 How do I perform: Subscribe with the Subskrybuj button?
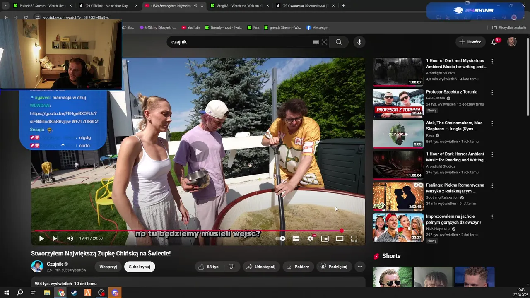(140, 267)
